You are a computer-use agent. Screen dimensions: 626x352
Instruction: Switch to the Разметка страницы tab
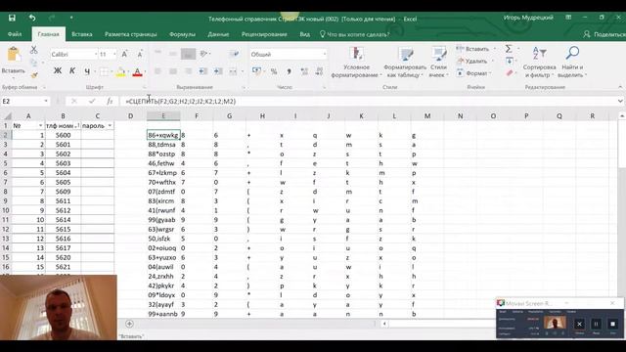click(x=130, y=34)
